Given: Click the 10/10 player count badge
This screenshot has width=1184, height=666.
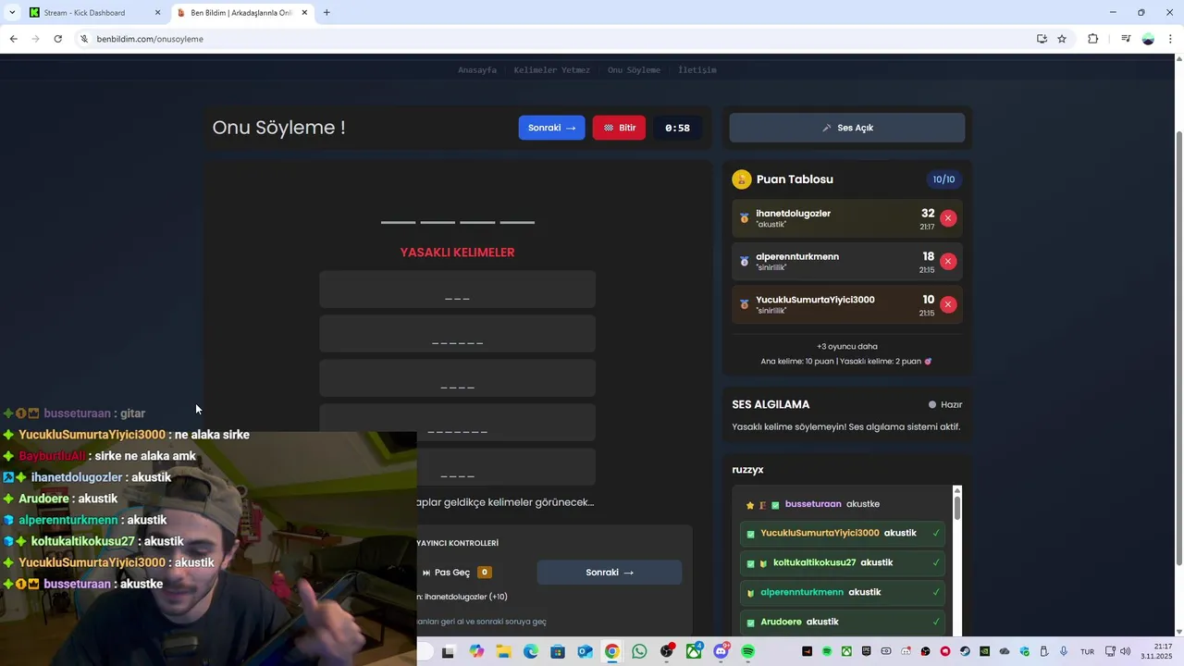Looking at the screenshot, I should [x=943, y=179].
